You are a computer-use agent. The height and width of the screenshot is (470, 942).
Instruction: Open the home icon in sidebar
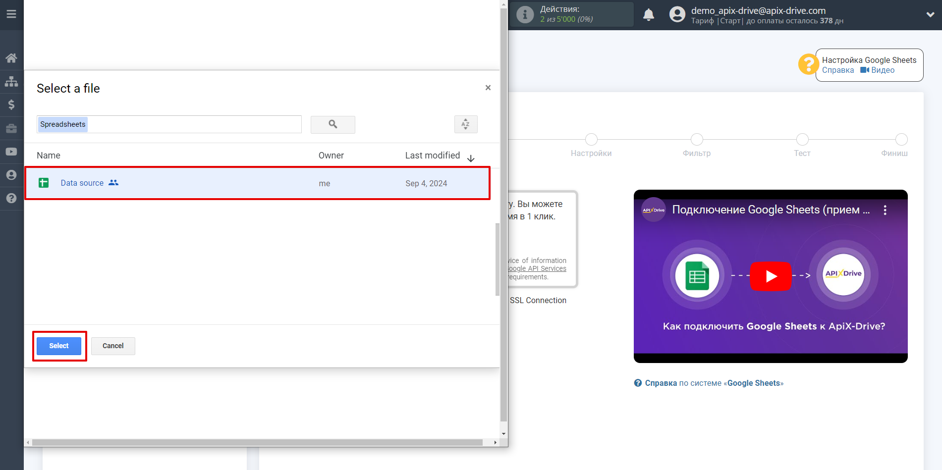(11, 58)
